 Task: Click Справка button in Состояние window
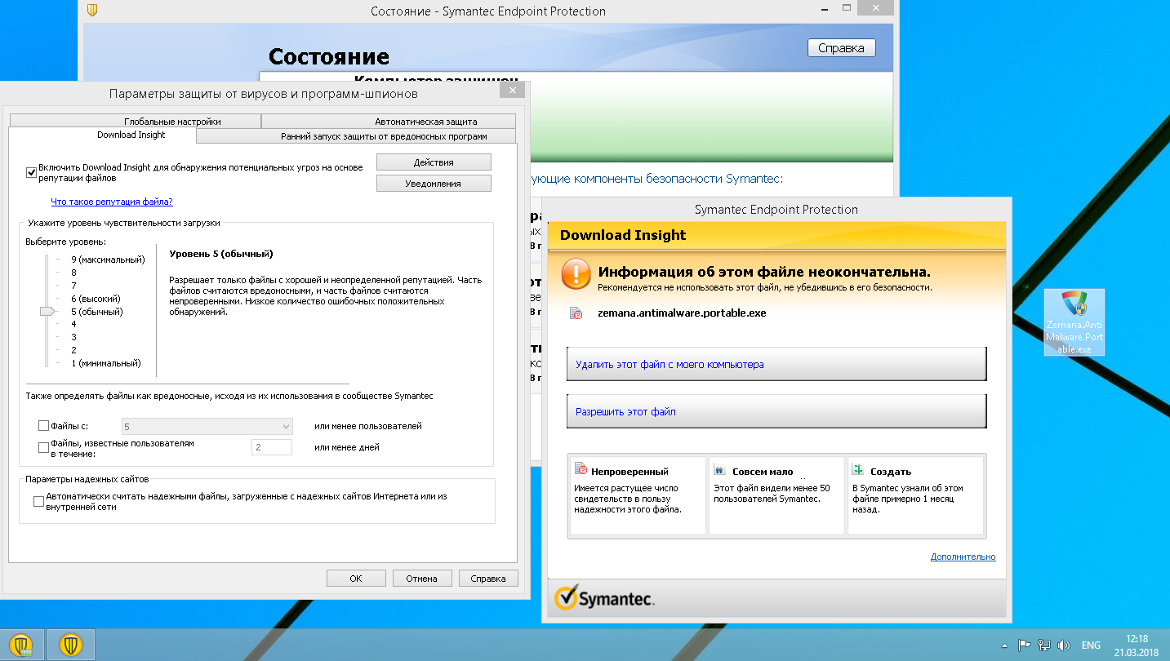point(841,48)
